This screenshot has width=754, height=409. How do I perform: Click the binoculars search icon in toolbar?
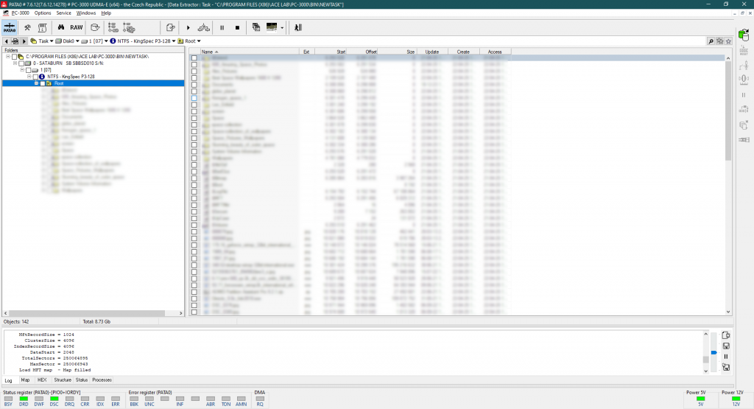point(60,27)
